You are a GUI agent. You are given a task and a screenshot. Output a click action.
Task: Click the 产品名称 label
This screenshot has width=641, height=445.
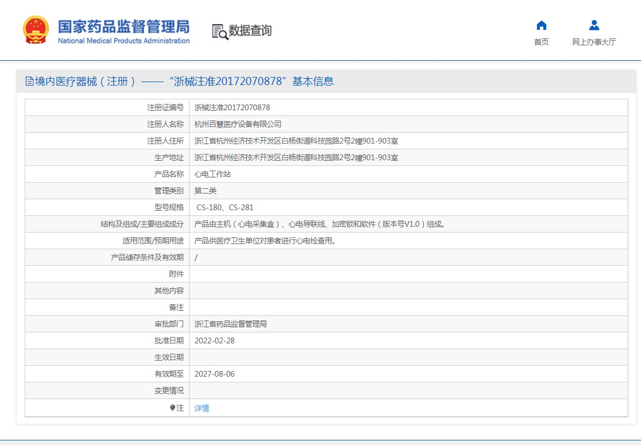[169, 174]
